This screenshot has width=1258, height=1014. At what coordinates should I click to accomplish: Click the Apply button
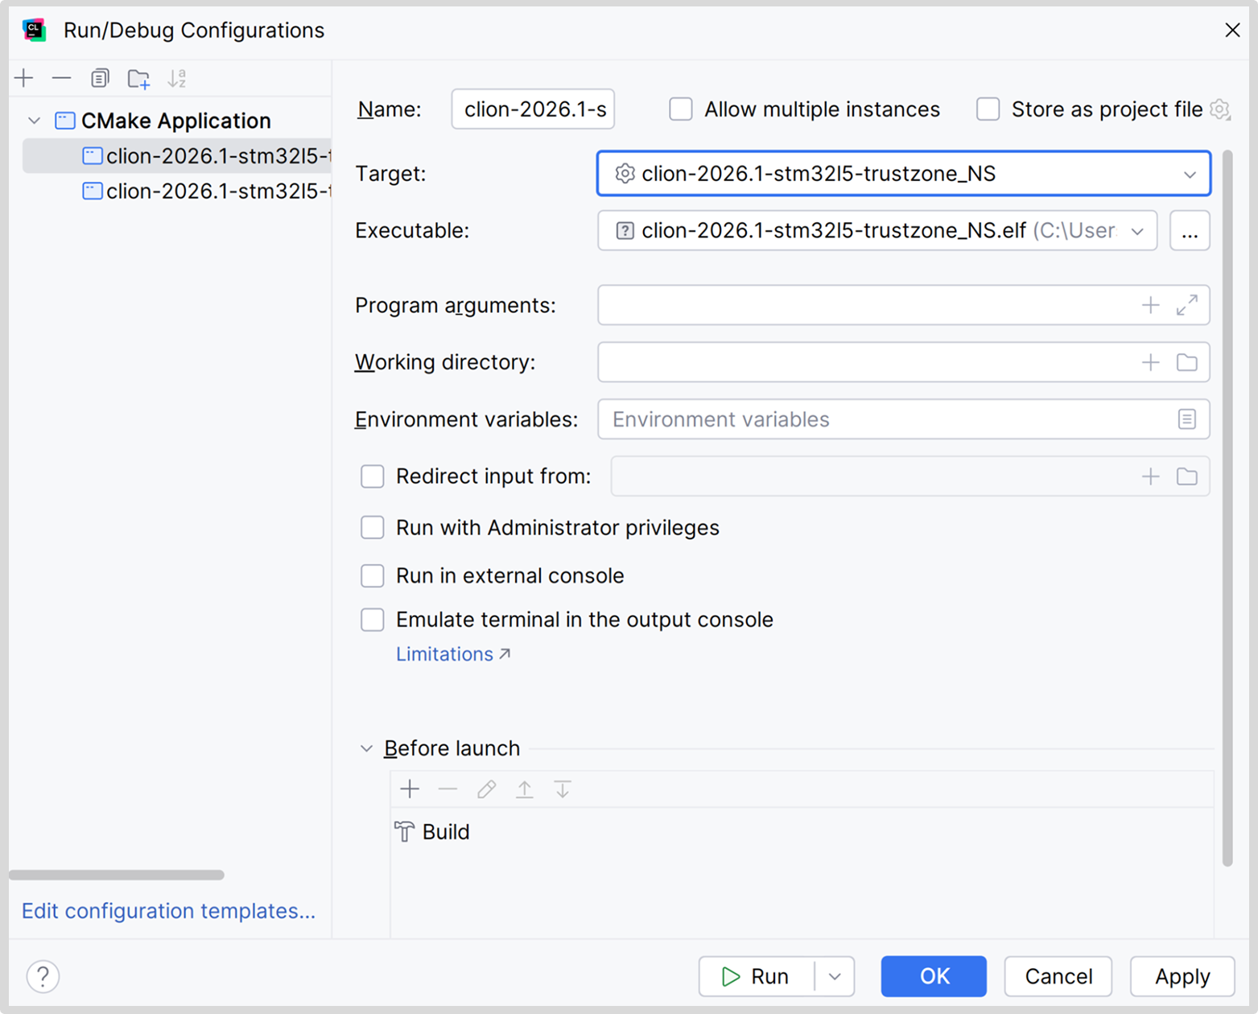click(x=1182, y=976)
